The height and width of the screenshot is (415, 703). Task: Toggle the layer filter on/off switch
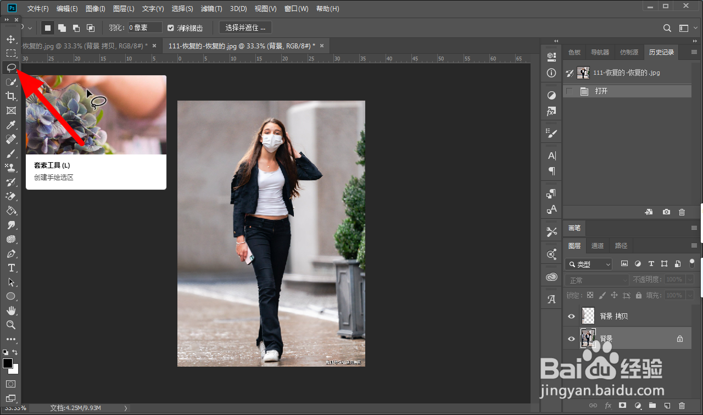692,263
